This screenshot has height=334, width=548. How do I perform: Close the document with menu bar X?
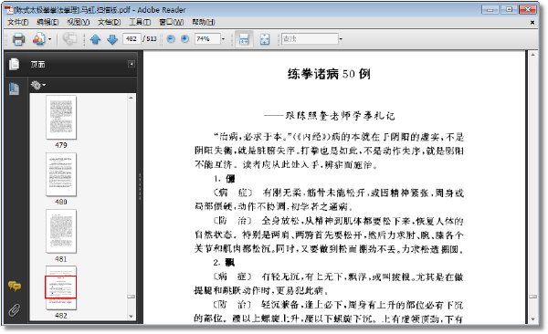[x=532, y=23]
